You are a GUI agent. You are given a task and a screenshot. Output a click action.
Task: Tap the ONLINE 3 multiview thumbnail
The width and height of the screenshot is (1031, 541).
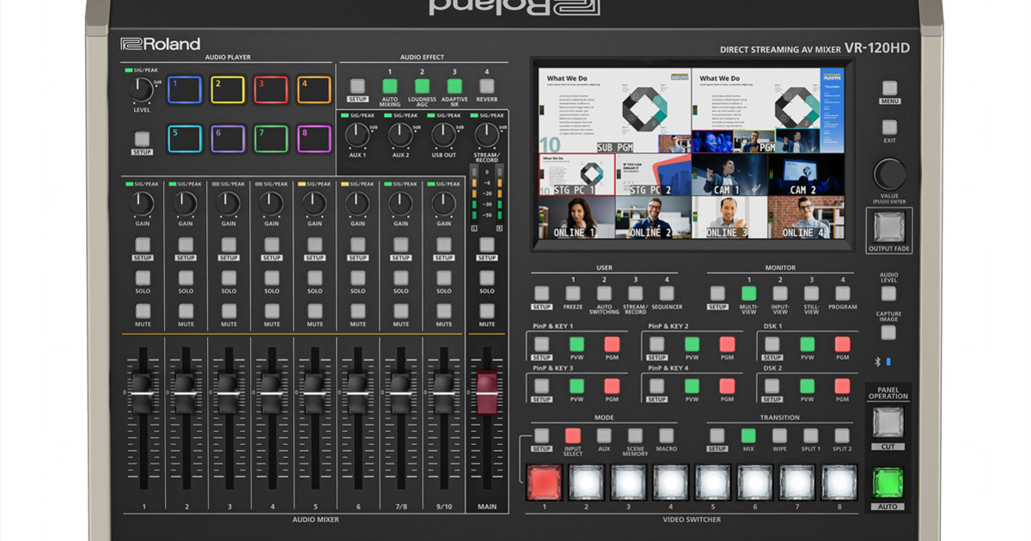(x=730, y=217)
